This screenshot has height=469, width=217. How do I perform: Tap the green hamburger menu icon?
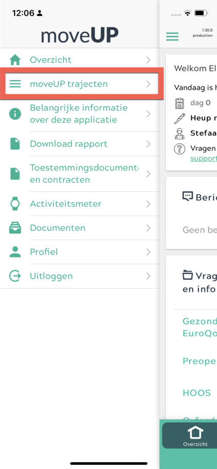(172, 36)
